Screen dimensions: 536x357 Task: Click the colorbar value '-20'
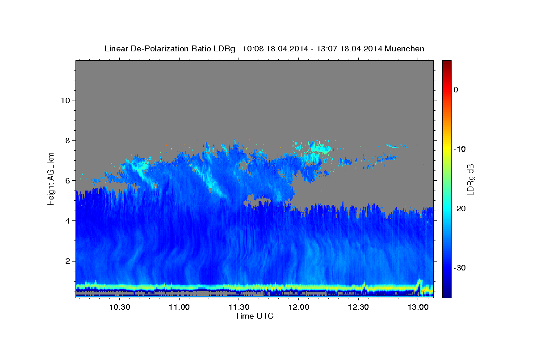click(460, 208)
